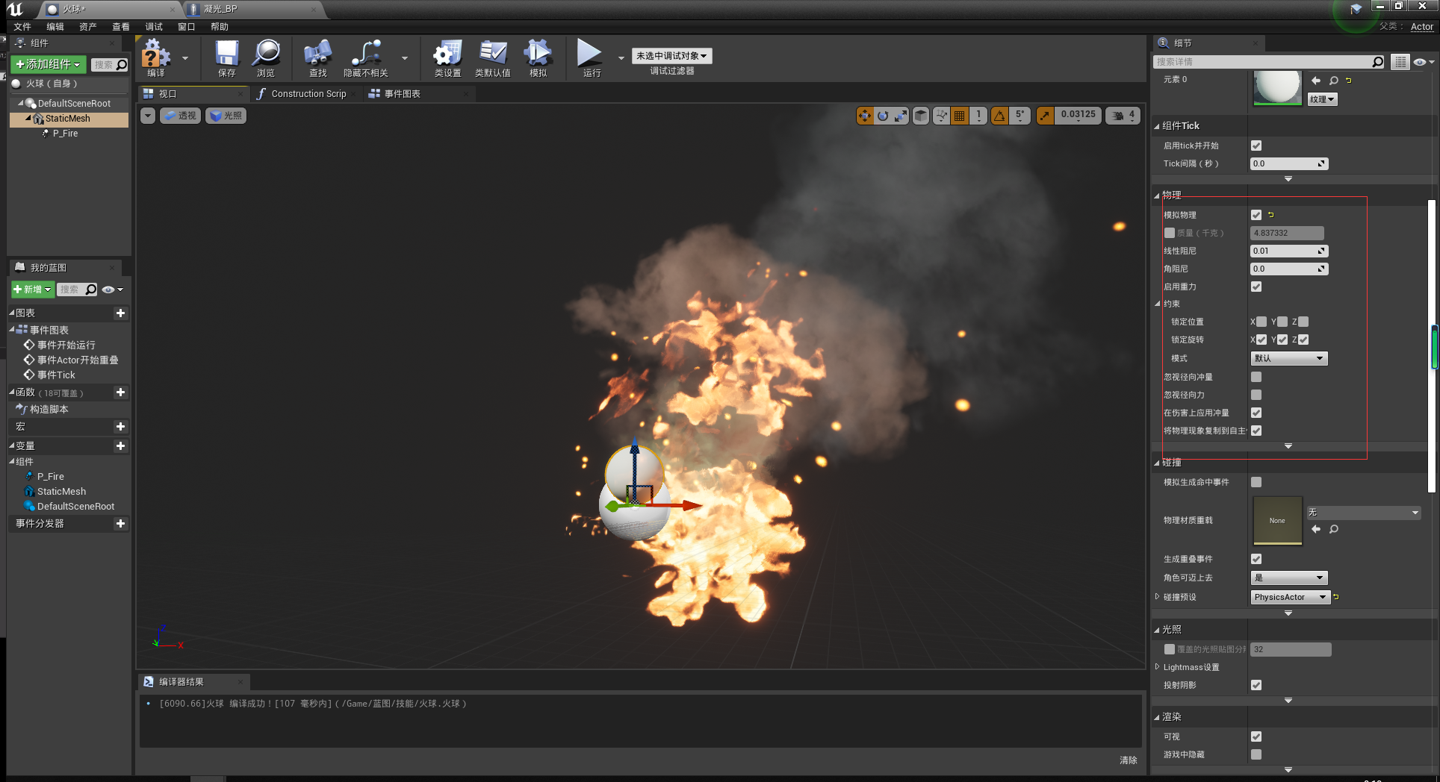
Task: Toggle rotation snapping angle icon
Action: click(x=999, y=116)
